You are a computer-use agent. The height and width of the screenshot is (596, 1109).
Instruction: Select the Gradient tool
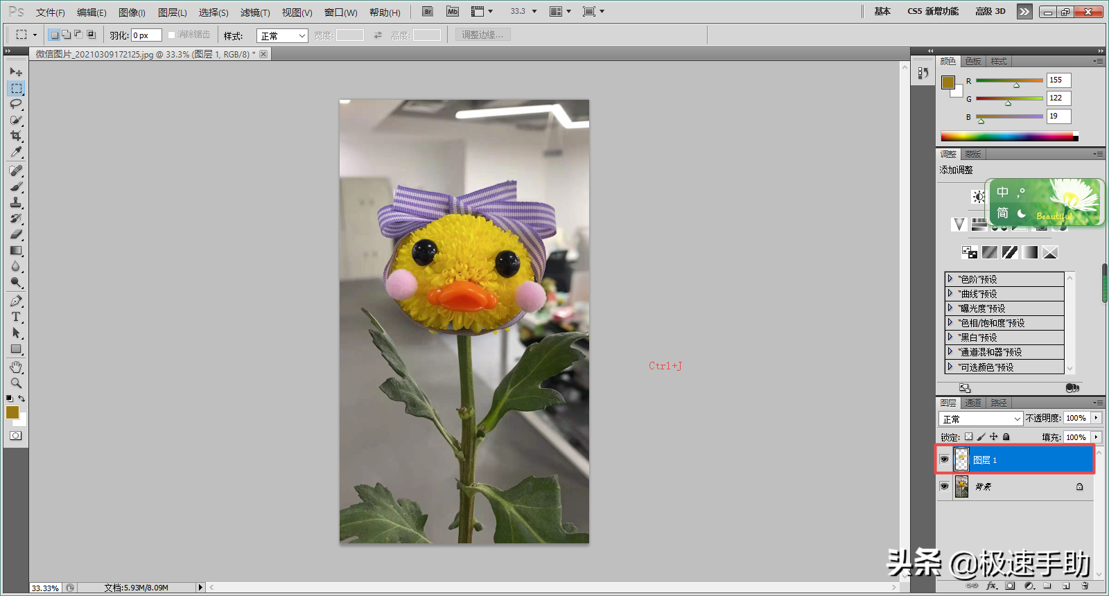point(16,250)
